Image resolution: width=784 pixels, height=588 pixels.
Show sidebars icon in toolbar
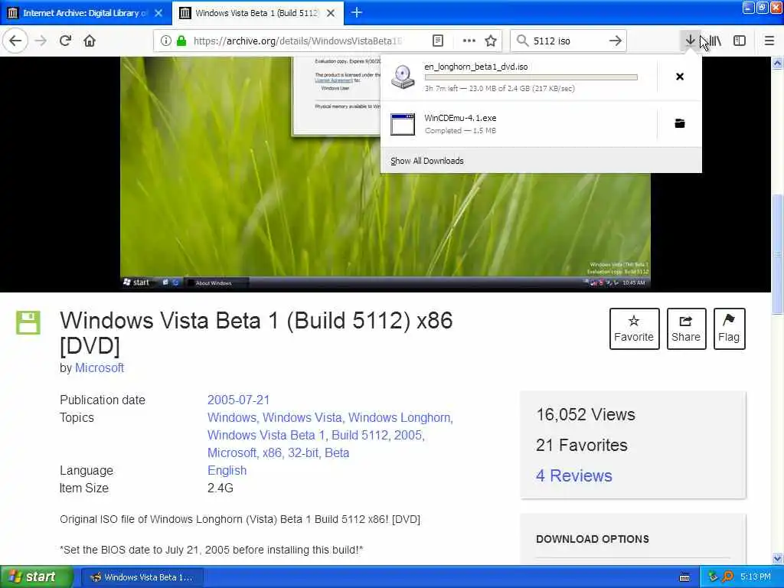(740, 41)
